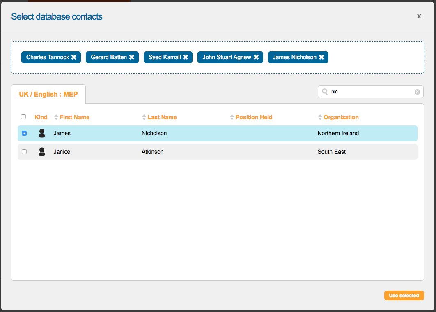
Task: Toggle the select all checkbox in header
Action: click(x=23, y=117)
